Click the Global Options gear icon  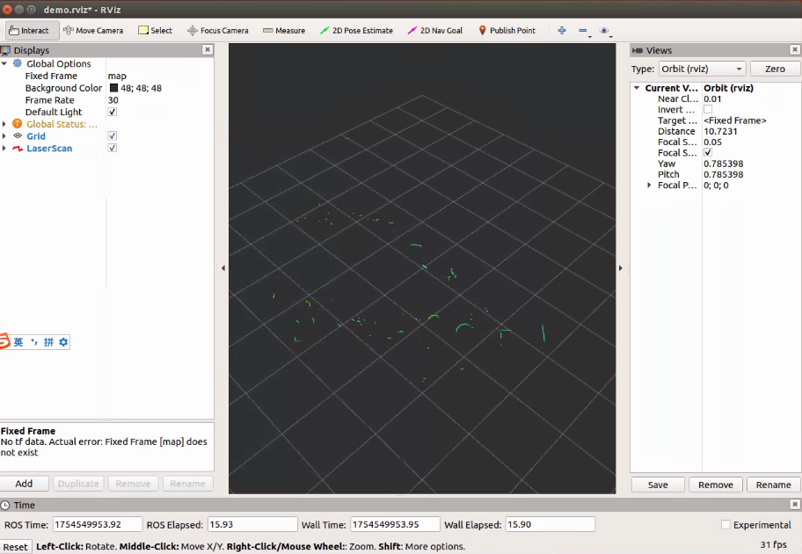click(18, 63)
